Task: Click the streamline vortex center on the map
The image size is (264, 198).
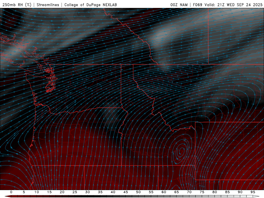Action: [181, 151]
